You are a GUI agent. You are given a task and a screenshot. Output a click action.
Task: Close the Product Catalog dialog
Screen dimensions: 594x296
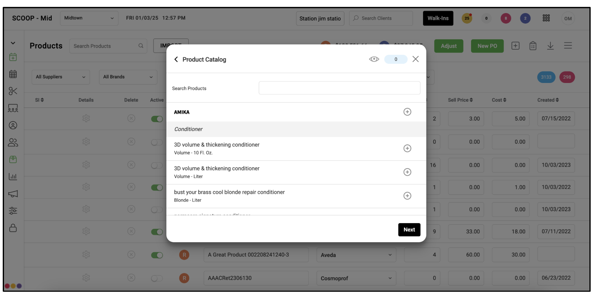pos(415,59)
